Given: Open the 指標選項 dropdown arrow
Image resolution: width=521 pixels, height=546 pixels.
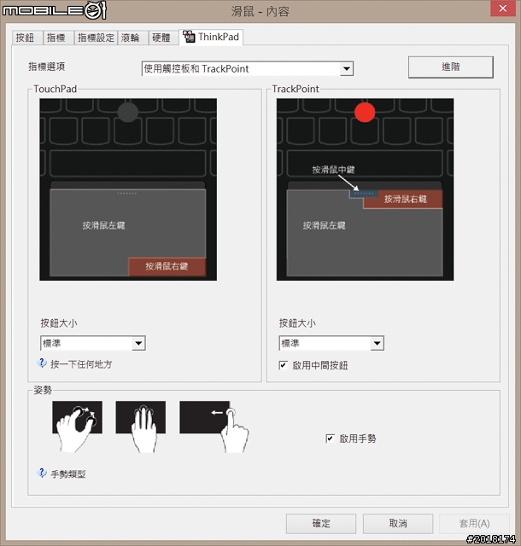Looking at the screenshot, I should click(x=346, y=68).
